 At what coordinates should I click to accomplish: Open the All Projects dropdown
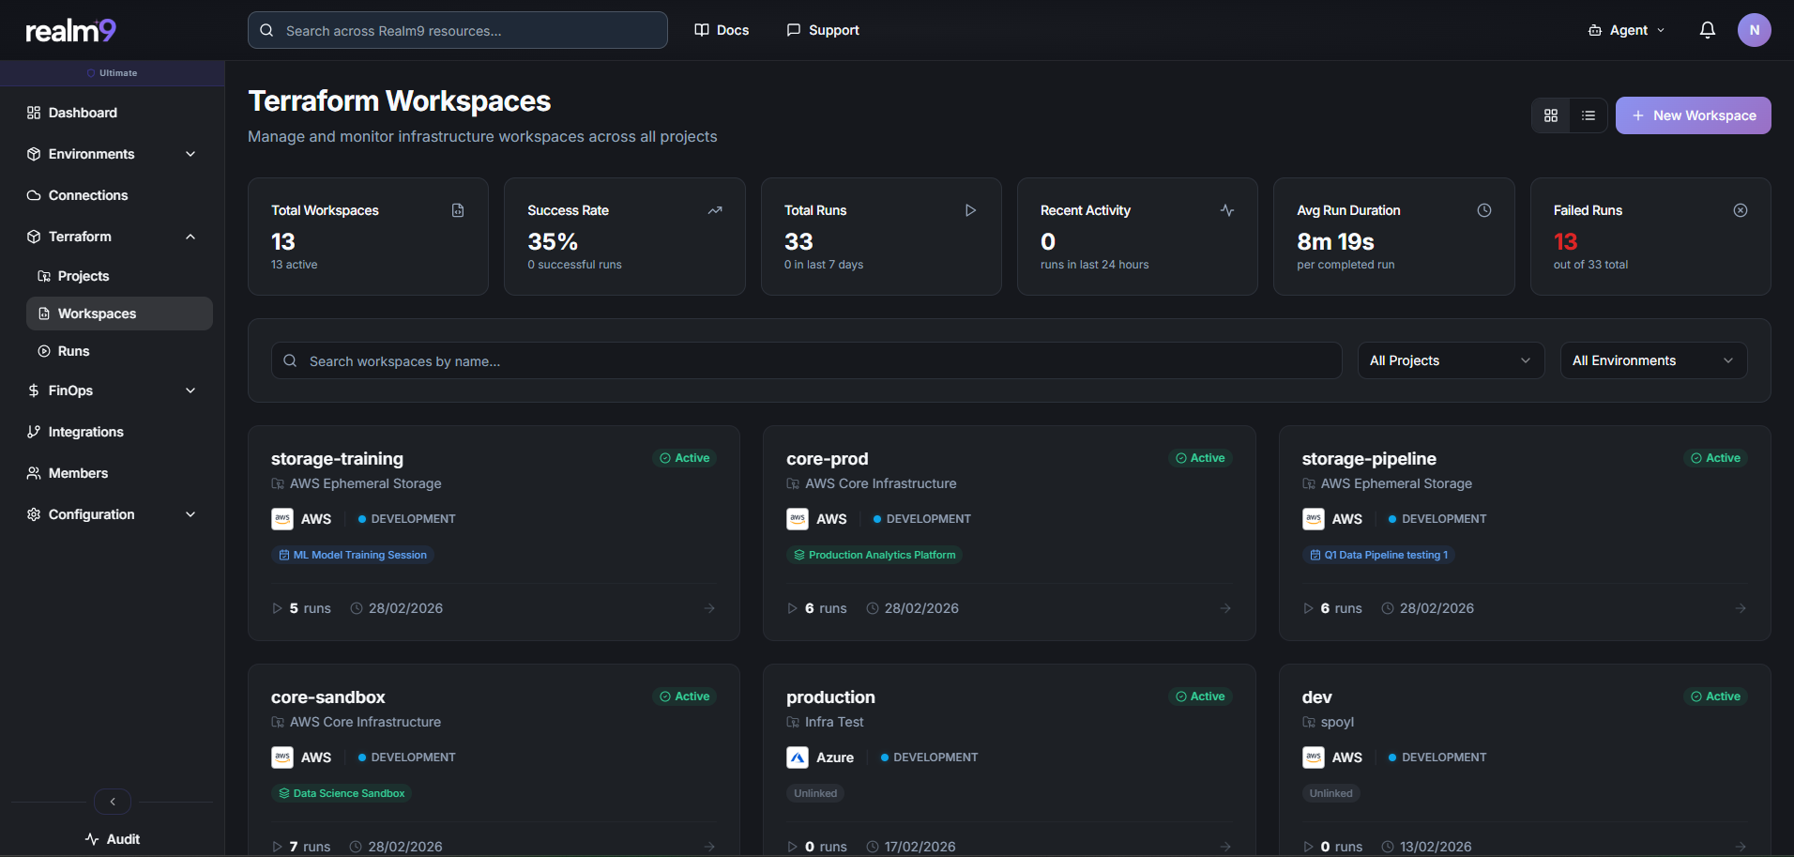point(1450,360)
